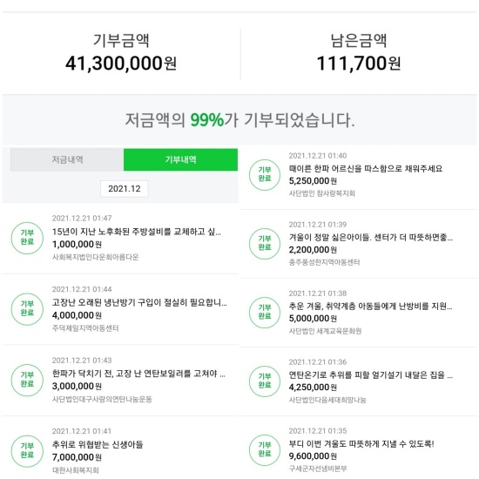Click 기부완료 badge for 5,000,000원 donation

pos(265,312)
